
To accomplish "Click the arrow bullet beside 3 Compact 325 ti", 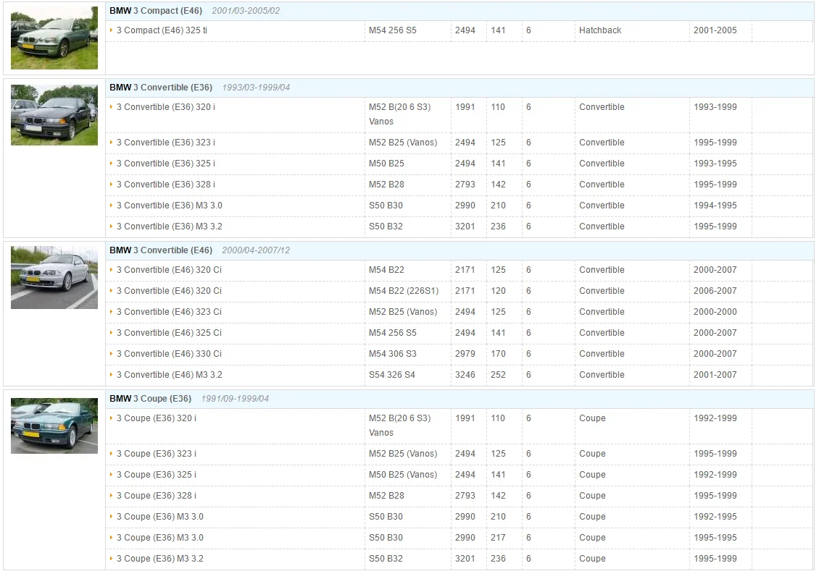I will [112, 30].
